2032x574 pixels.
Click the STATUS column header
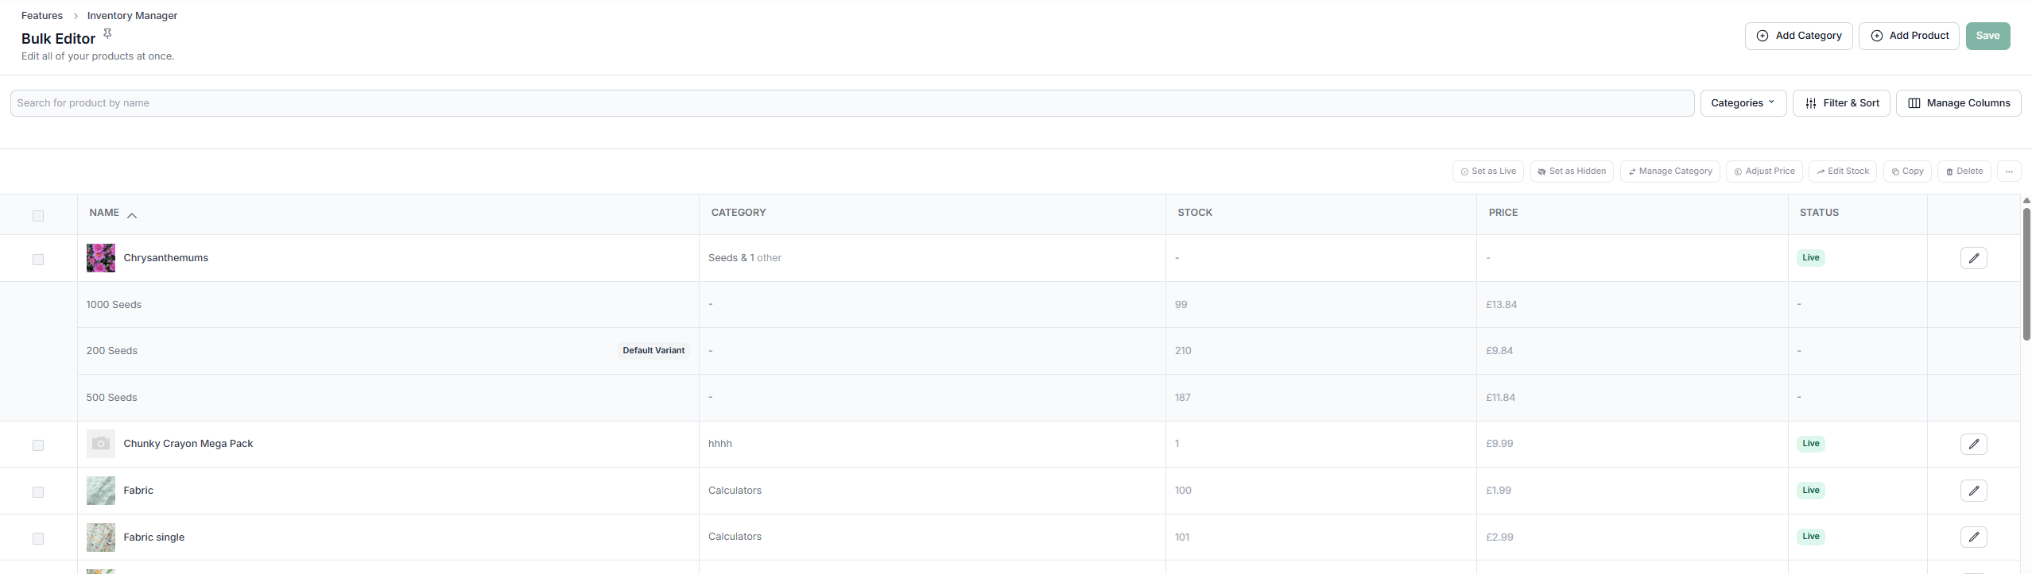coord(1819,213)
